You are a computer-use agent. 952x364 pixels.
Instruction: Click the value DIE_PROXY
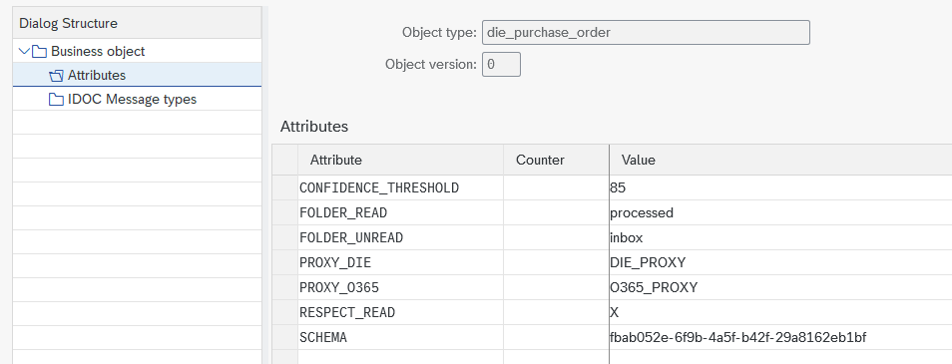(648, 262)
